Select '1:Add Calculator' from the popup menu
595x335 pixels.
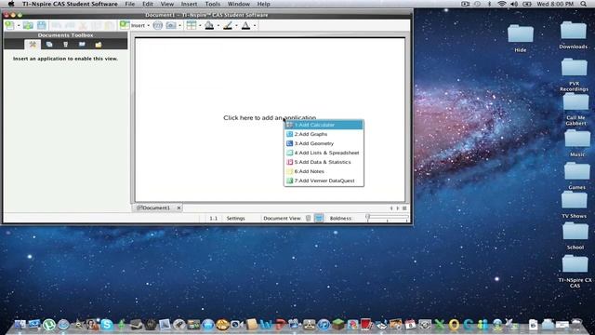coord(324,125)
